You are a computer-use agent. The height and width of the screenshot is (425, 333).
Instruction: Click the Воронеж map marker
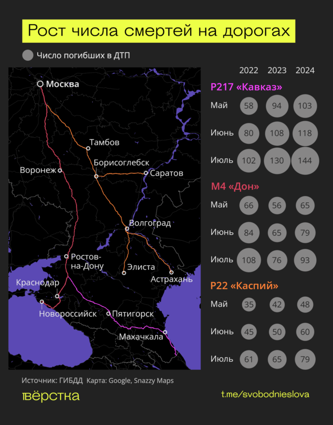(x=60, y=170)
